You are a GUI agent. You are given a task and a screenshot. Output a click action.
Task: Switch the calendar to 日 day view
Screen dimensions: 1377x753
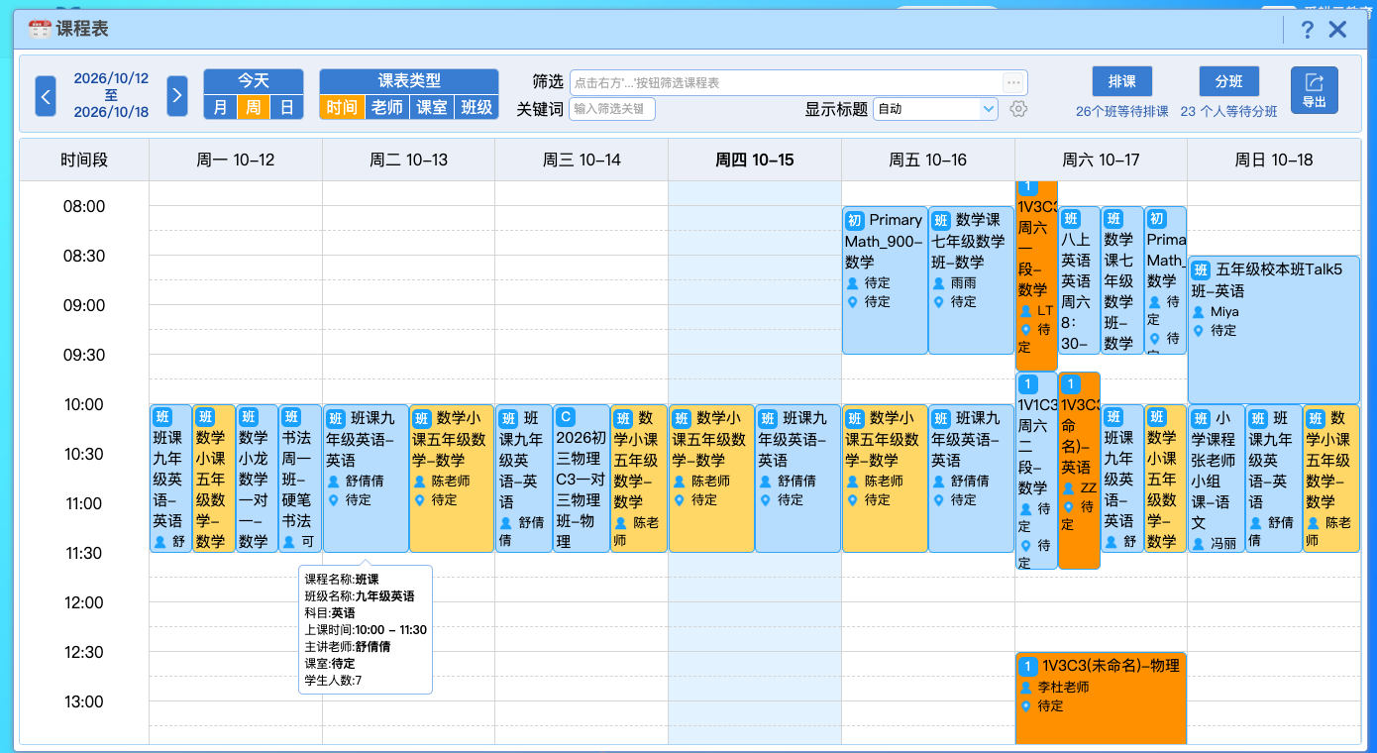(x=286, y=107)
